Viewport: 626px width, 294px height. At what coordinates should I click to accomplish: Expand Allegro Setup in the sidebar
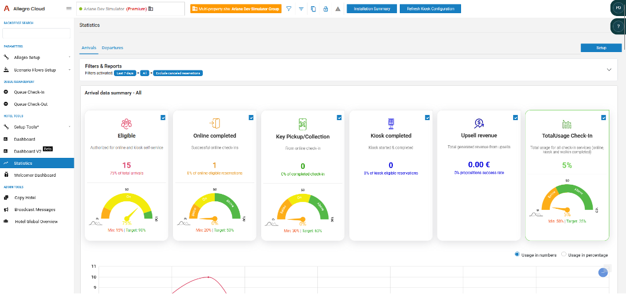click(x=69, y=57)
